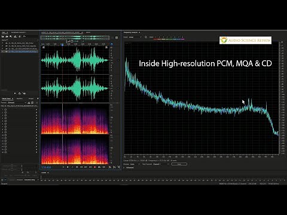Viewport: 287px width, 215px height.
Task: Click Import File icon in Files panel
Action: [x=7, y=36]
